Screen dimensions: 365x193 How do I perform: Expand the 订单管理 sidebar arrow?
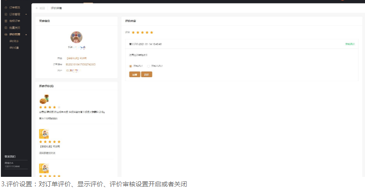(26, 14)
